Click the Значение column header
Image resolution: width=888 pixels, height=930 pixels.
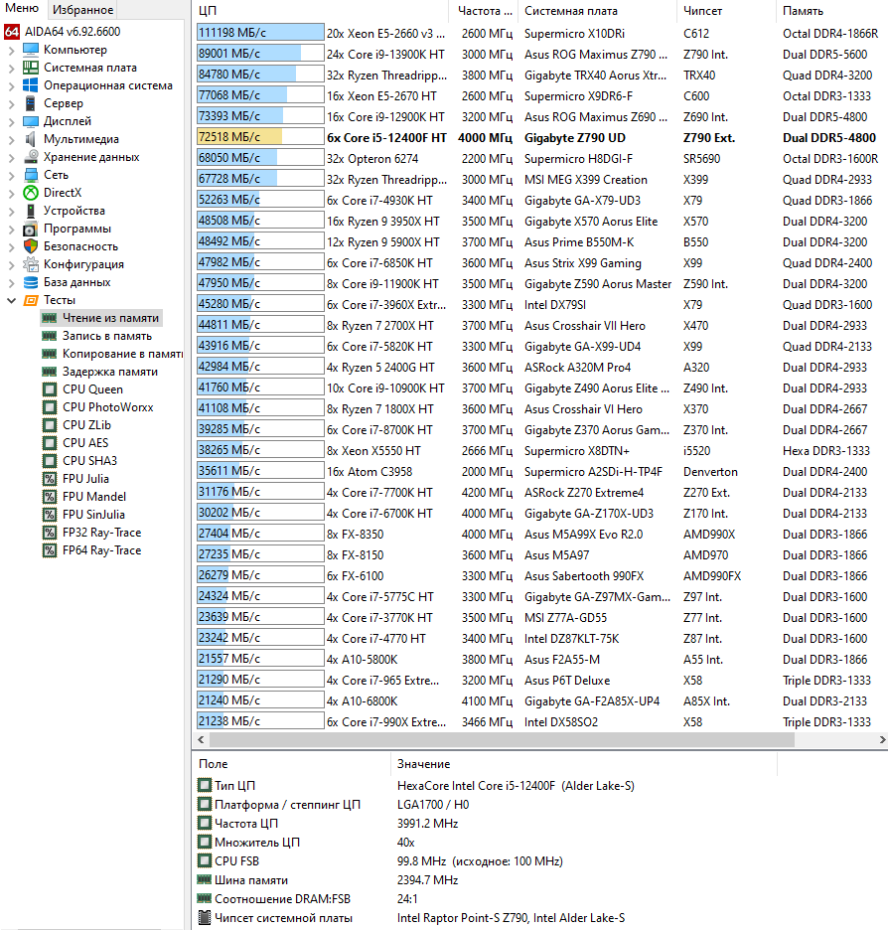pyautogui.click(x=584, y=764)
